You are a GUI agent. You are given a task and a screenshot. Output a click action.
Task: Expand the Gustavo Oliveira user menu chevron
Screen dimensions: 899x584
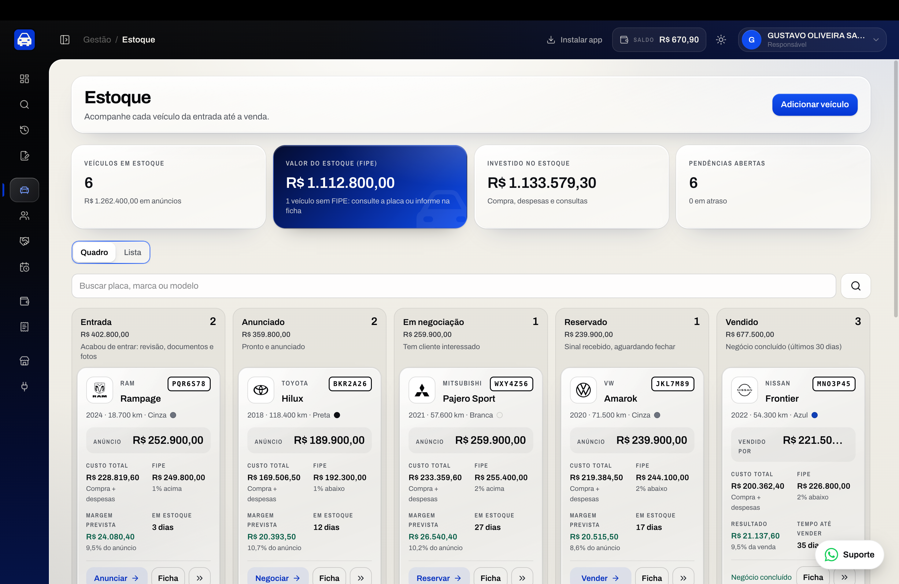pyautogui.click(x=876, y=40)
